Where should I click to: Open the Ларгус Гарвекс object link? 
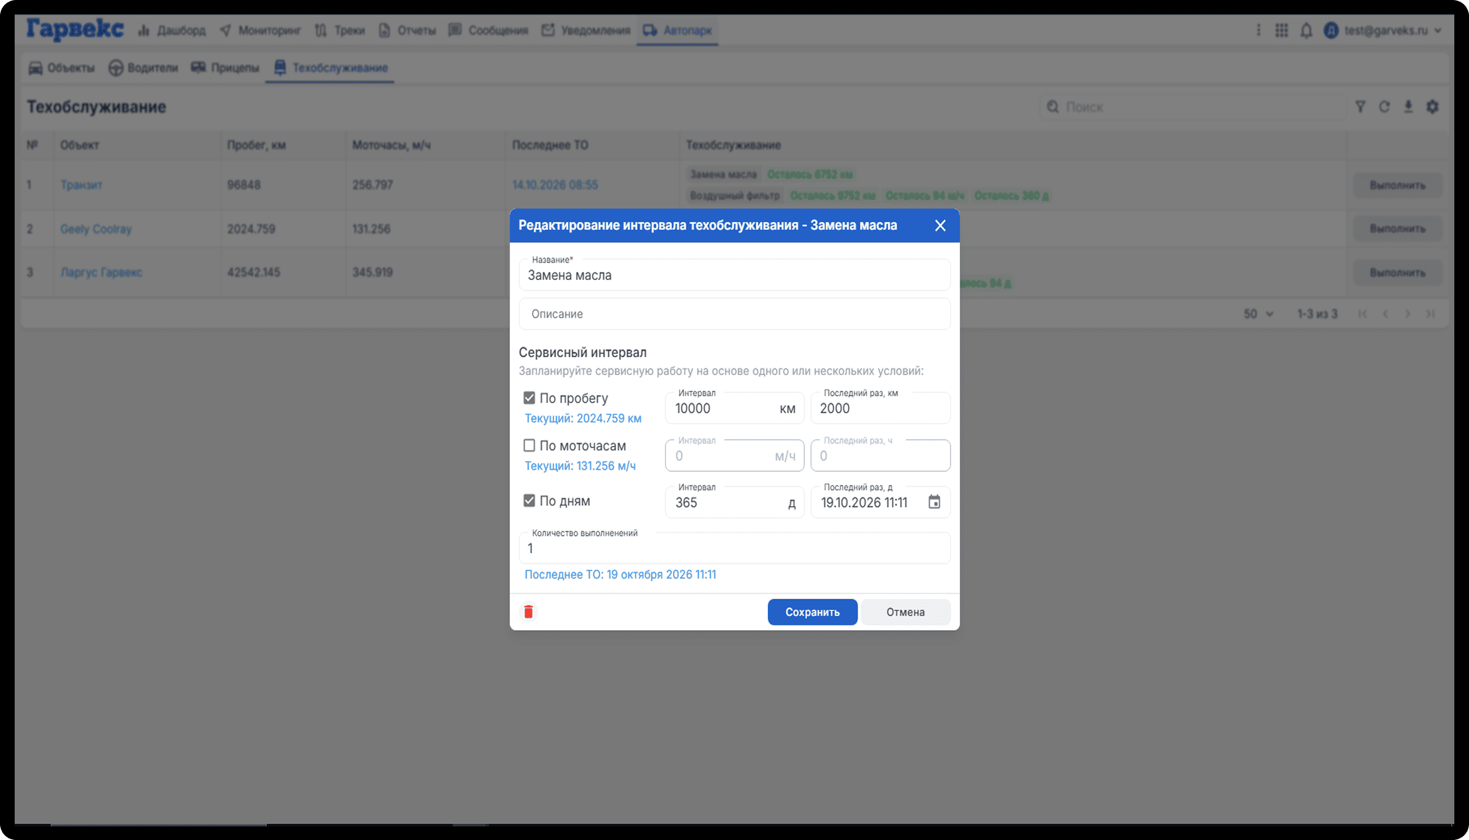pos(101,272)
